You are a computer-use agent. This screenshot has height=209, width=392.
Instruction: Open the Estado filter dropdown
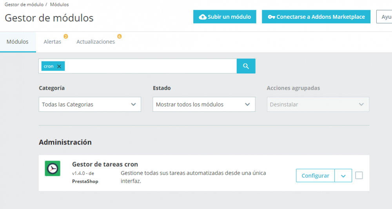(204, 104)
